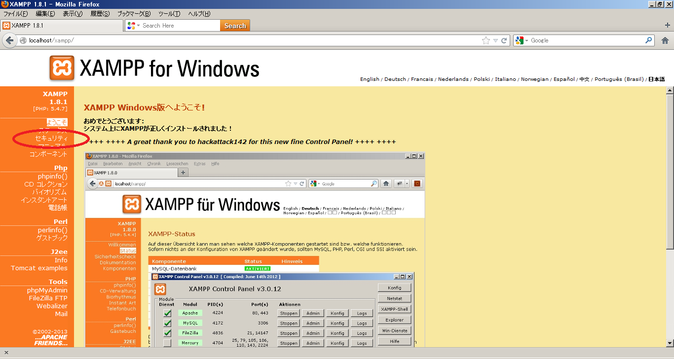Switch page language to Deutsch
This screenshot has height=359, width=674.
(x=395, y=79)
